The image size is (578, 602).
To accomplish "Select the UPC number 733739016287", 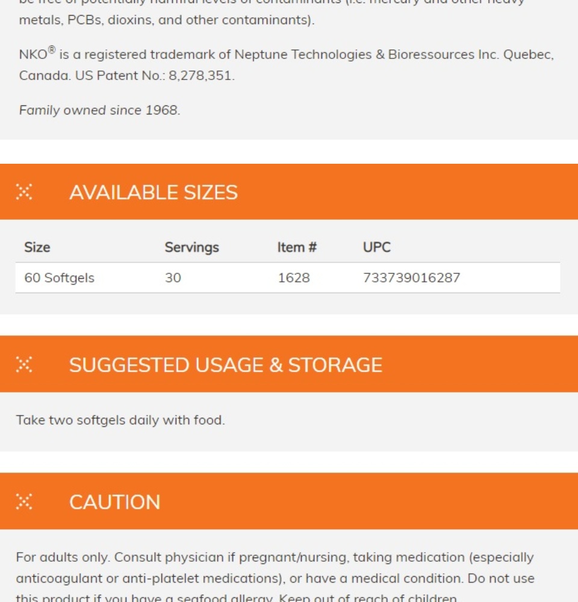I will (411, 278).
